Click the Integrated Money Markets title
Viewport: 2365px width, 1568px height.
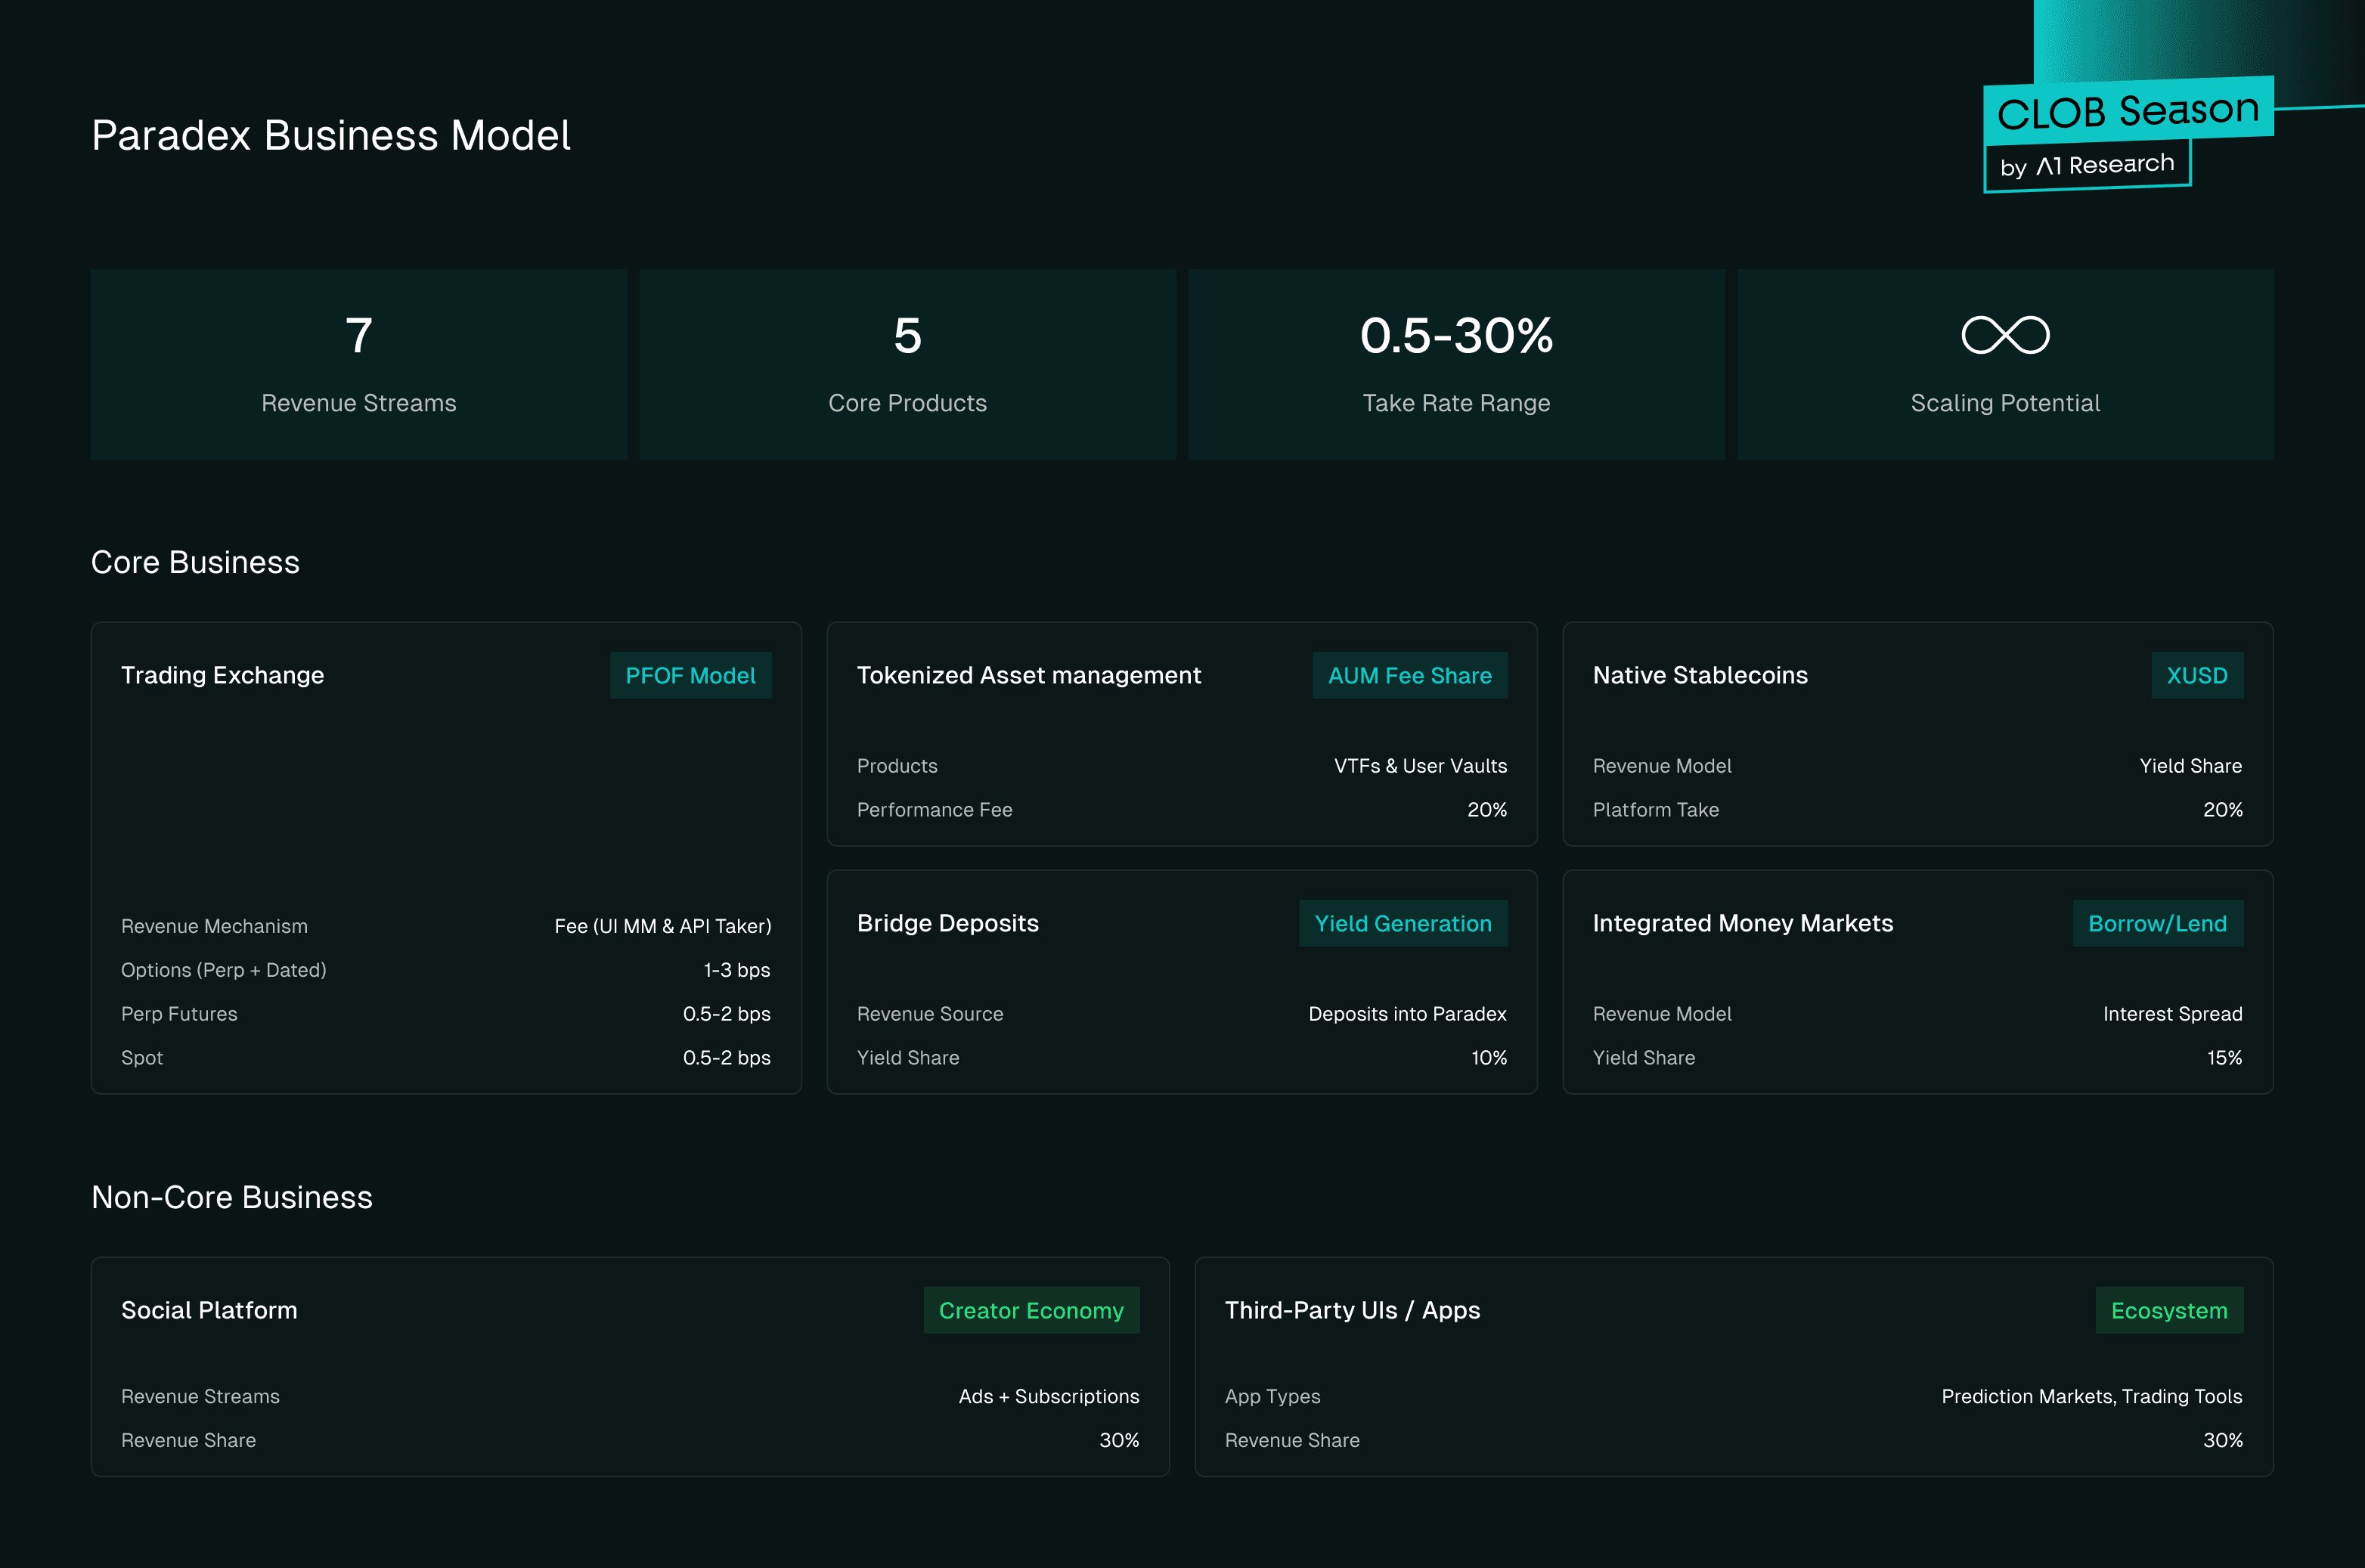[1742, 924]
